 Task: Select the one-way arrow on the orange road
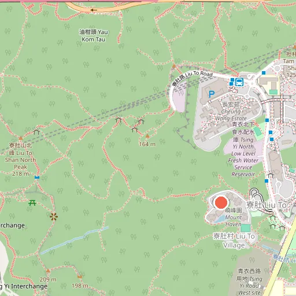[94, 10]
